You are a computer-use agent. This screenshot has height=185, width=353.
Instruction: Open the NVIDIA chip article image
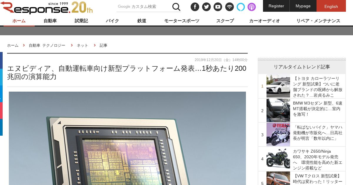[x=127, y=138]
